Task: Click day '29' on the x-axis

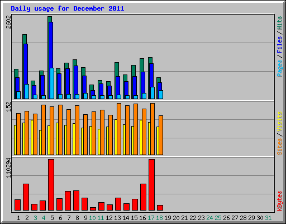Action: 251,218
